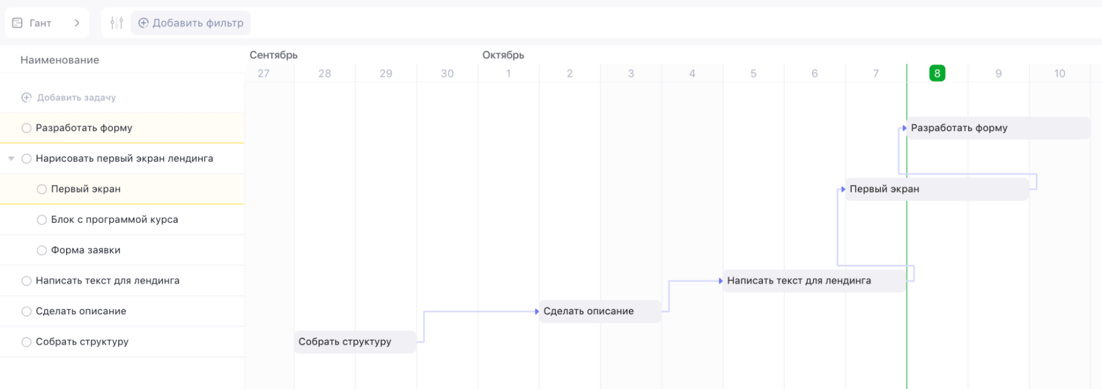Click the date 1 of Октябрь header

tap(508, 73)
